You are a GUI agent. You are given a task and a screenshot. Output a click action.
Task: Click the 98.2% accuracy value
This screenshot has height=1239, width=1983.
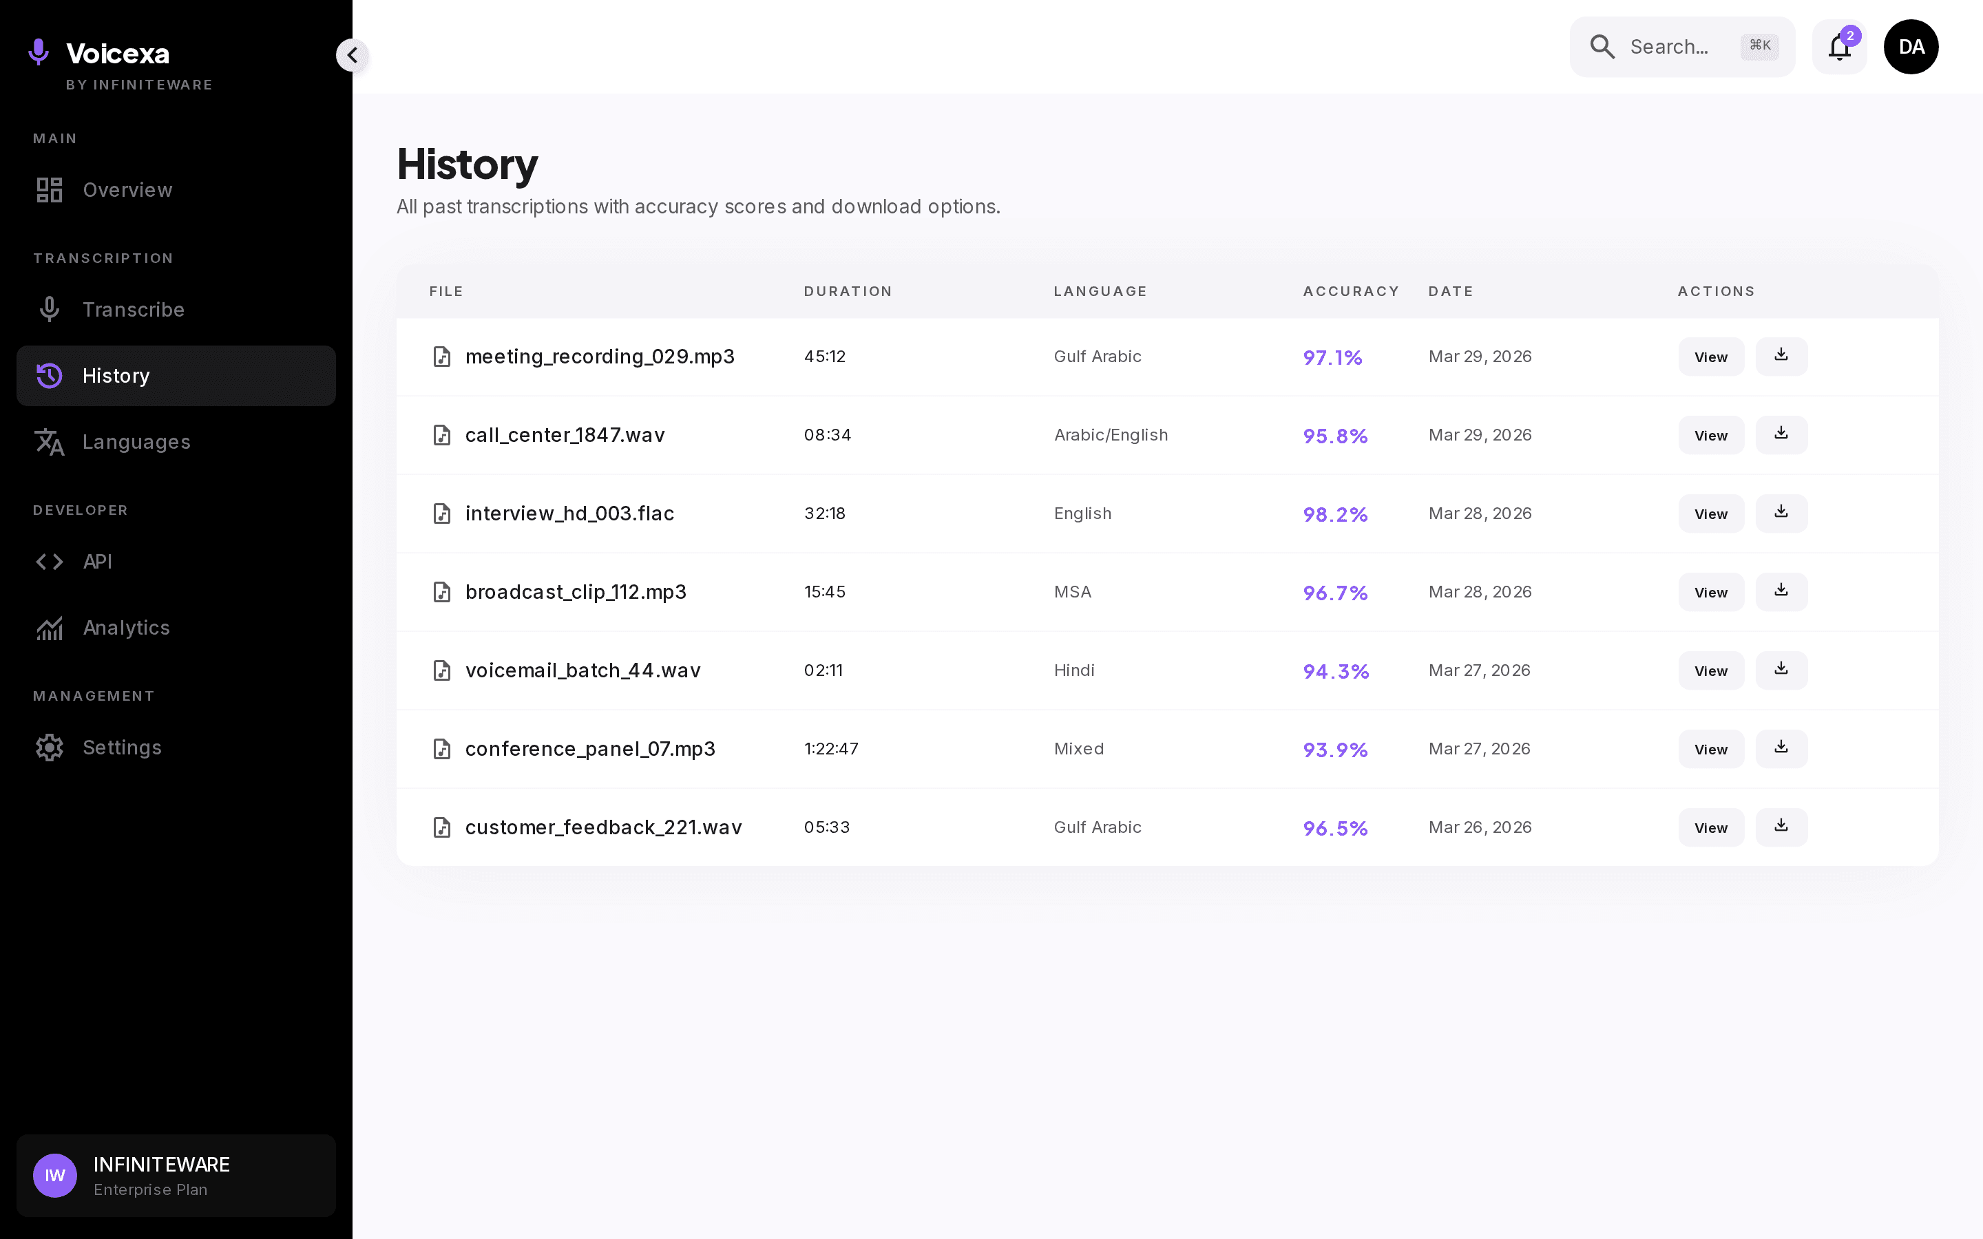click(1336, 515)
